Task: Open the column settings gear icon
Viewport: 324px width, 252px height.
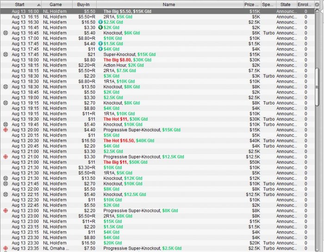Action: coord(317,4)
